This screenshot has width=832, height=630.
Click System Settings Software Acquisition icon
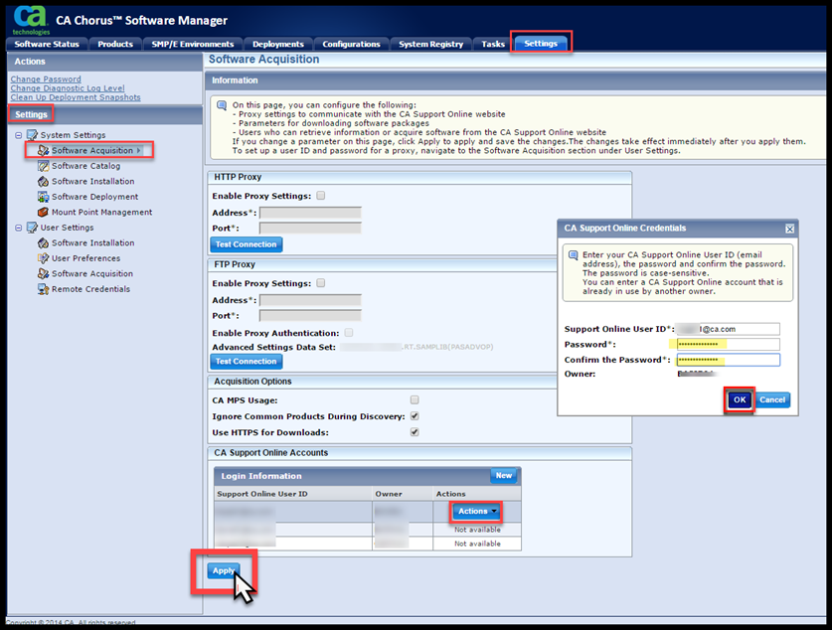tap(43, 151)
